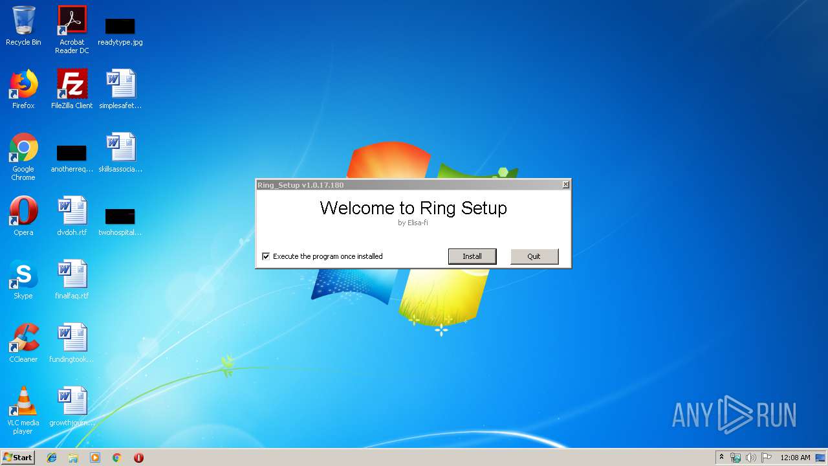Open Windows Explorer from the taskbar
Screen dimensions: 828x466
73,458
